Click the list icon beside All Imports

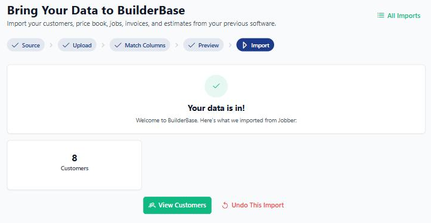[x=381, y=16]
